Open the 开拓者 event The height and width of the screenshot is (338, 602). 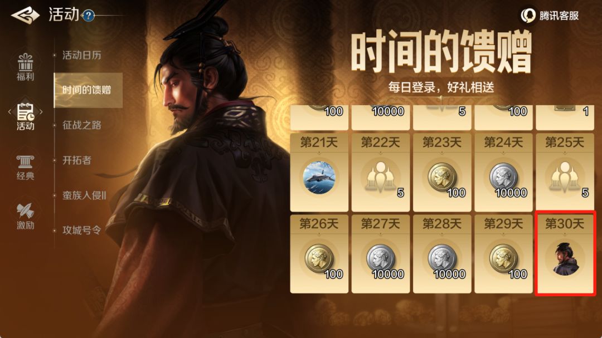pyautogui.click(x=77, y=160)
